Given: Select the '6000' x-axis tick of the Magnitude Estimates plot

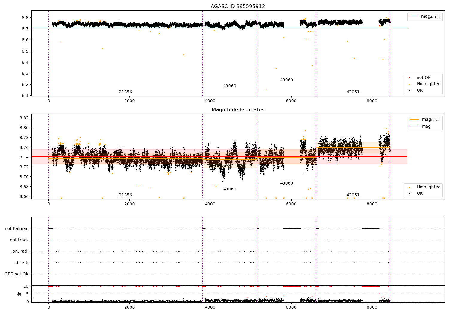Looking at the screenshot, I should 291,204.
